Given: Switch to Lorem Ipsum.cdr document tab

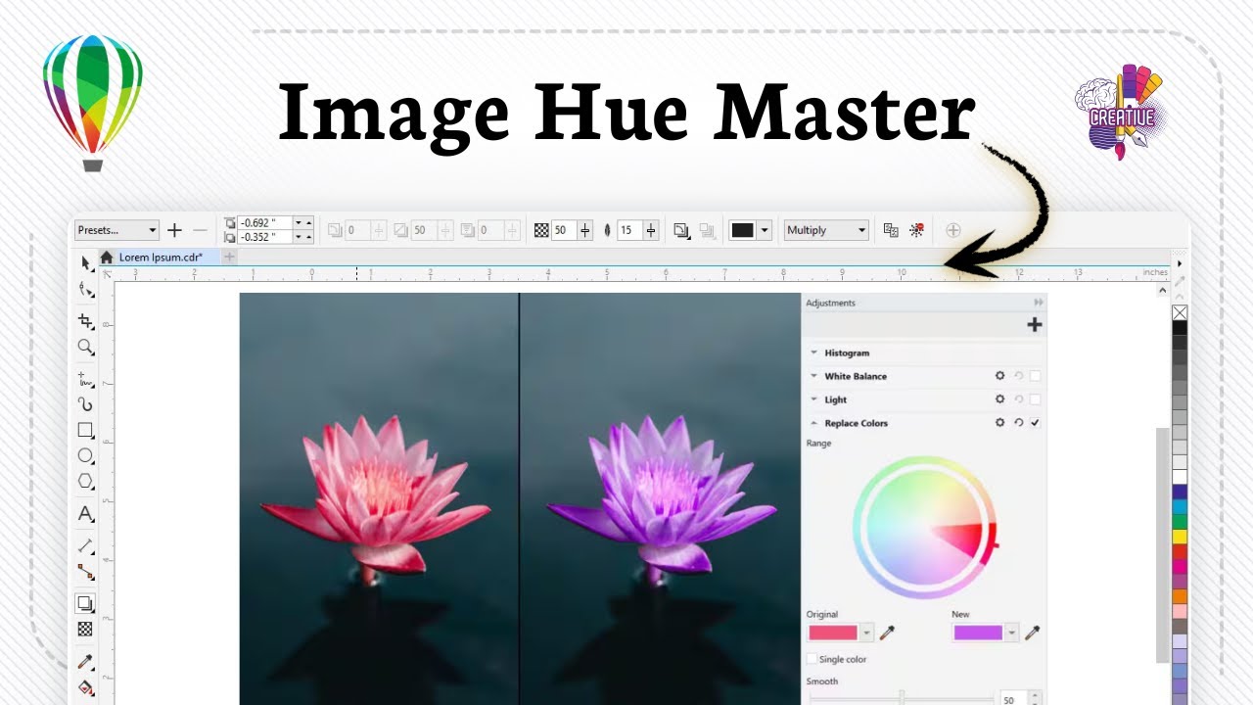Looking at the screenshot, I should [x=161, y=257].
